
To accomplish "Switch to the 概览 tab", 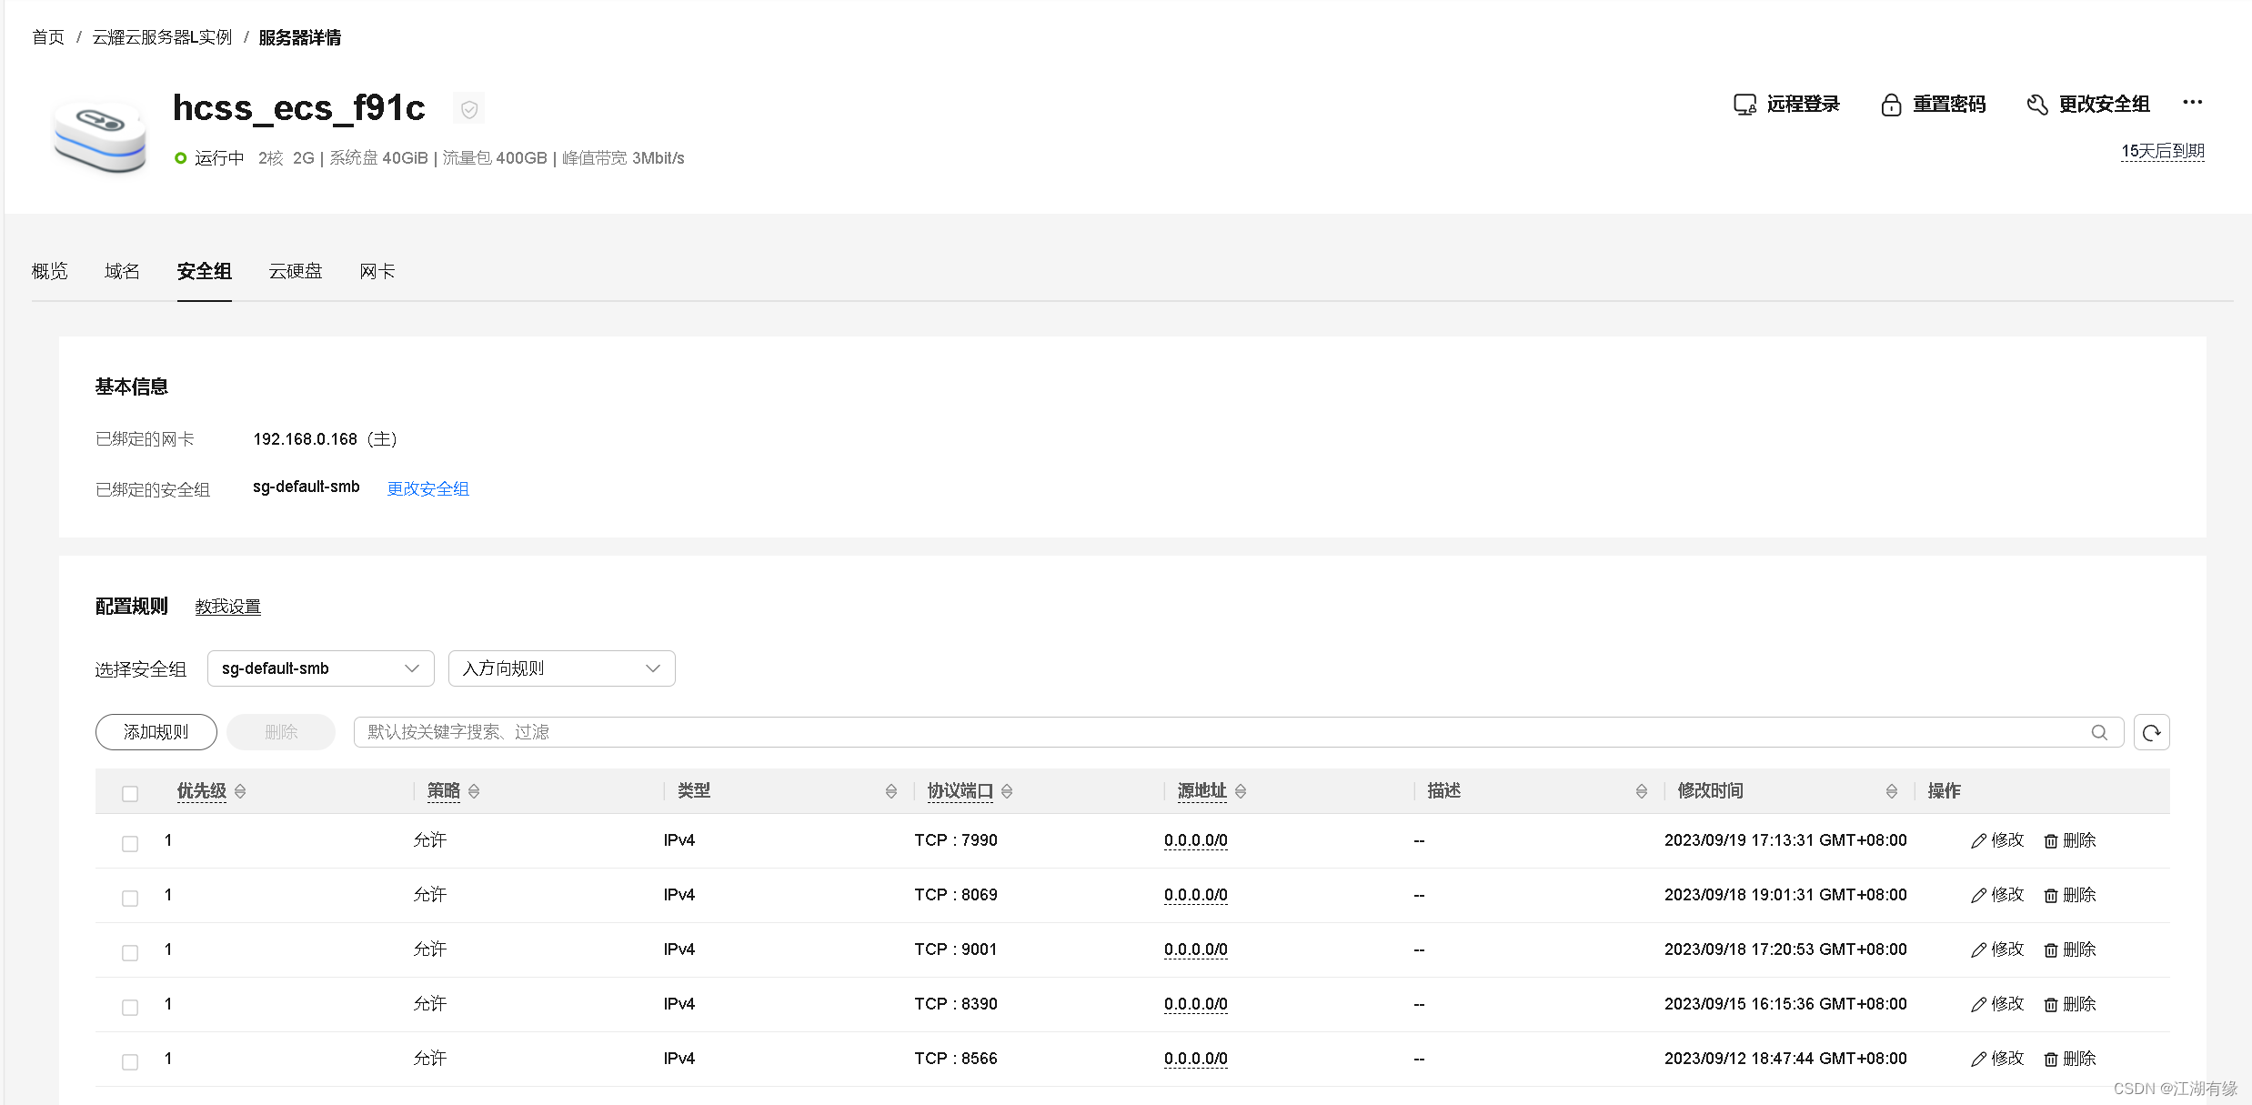I will (49, 271).
